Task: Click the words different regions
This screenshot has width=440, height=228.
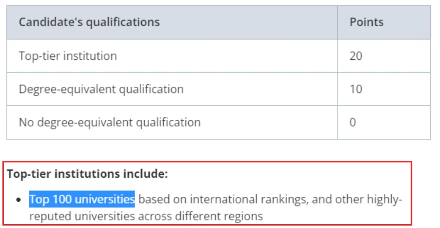Action: [219, 216]
